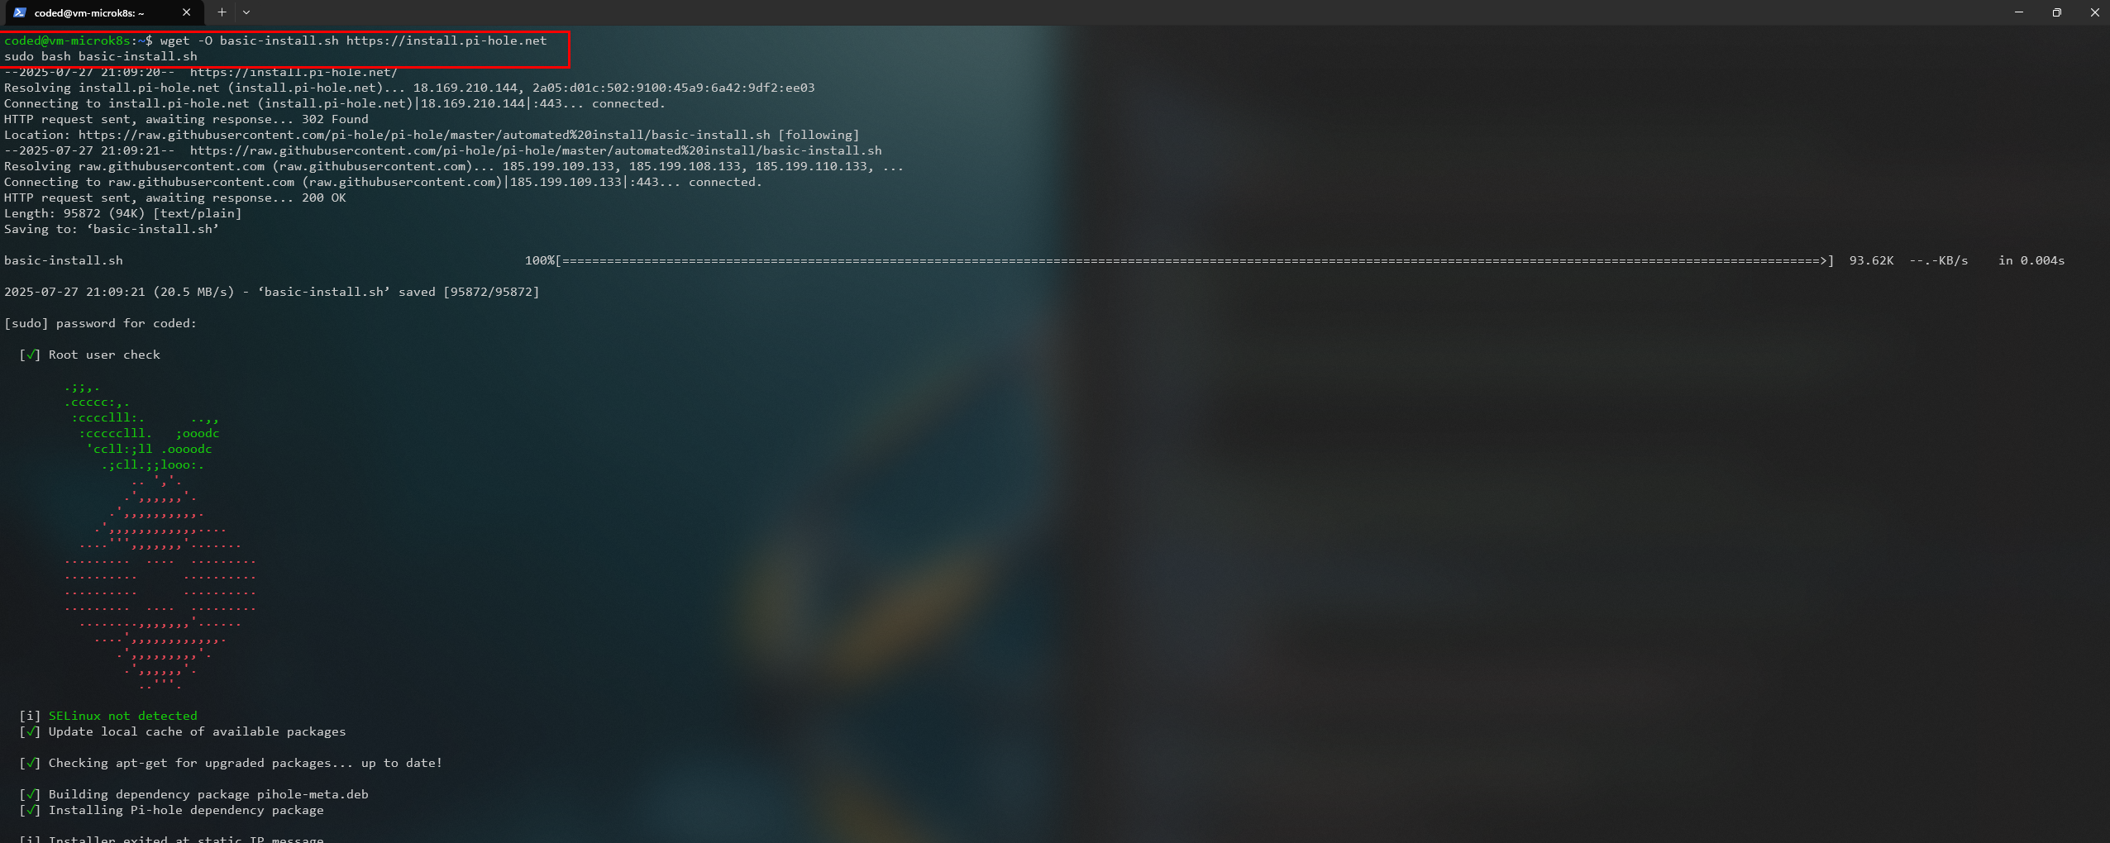The height and width of the screenshot is (843, 2110).
Task: Click the '200 OK' response line
Action: 175,198
